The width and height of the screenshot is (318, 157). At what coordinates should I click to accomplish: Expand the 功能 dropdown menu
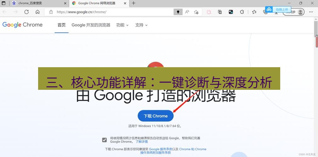pyautogui.click(x=122, y=25)
